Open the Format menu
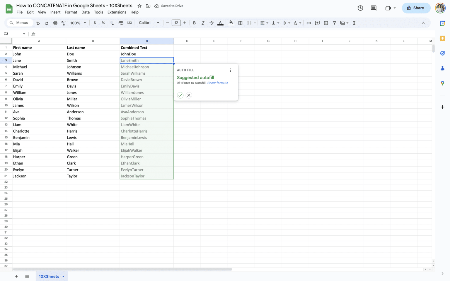Screen dimensions: 450x281 click(71, 12)
